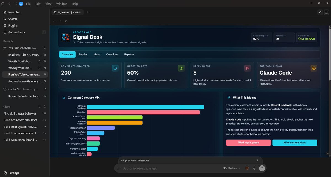Click the collapse view arrows icon

click(x=320, y=12)
